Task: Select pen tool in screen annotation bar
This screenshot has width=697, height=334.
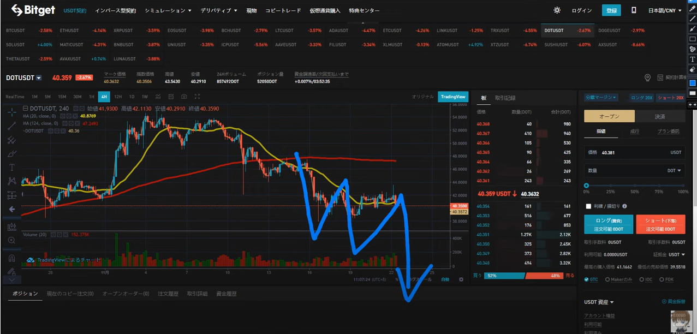Action: tap(693, 9)
